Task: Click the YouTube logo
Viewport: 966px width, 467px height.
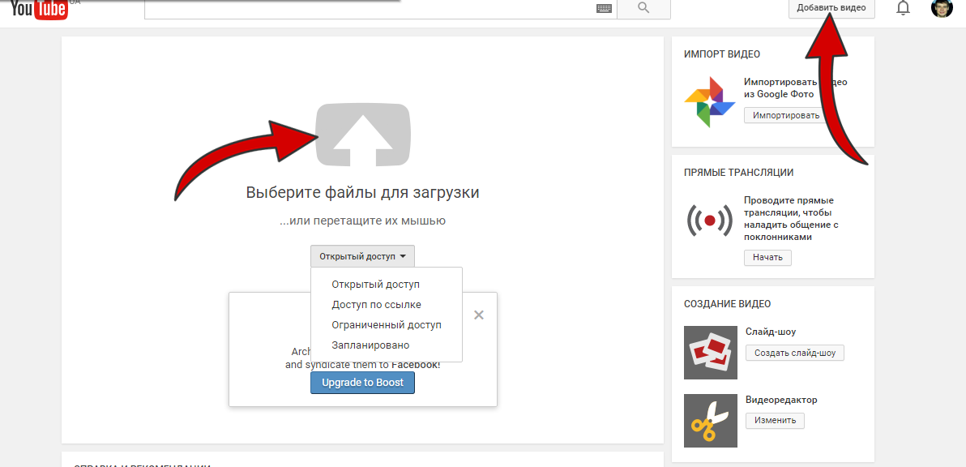Action: tap(40, 9)
